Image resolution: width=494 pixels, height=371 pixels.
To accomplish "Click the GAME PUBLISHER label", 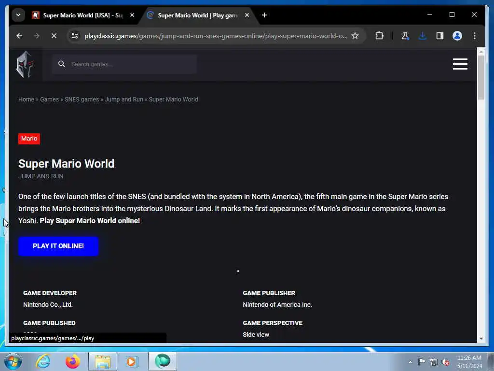I will [x=269, y=293].
